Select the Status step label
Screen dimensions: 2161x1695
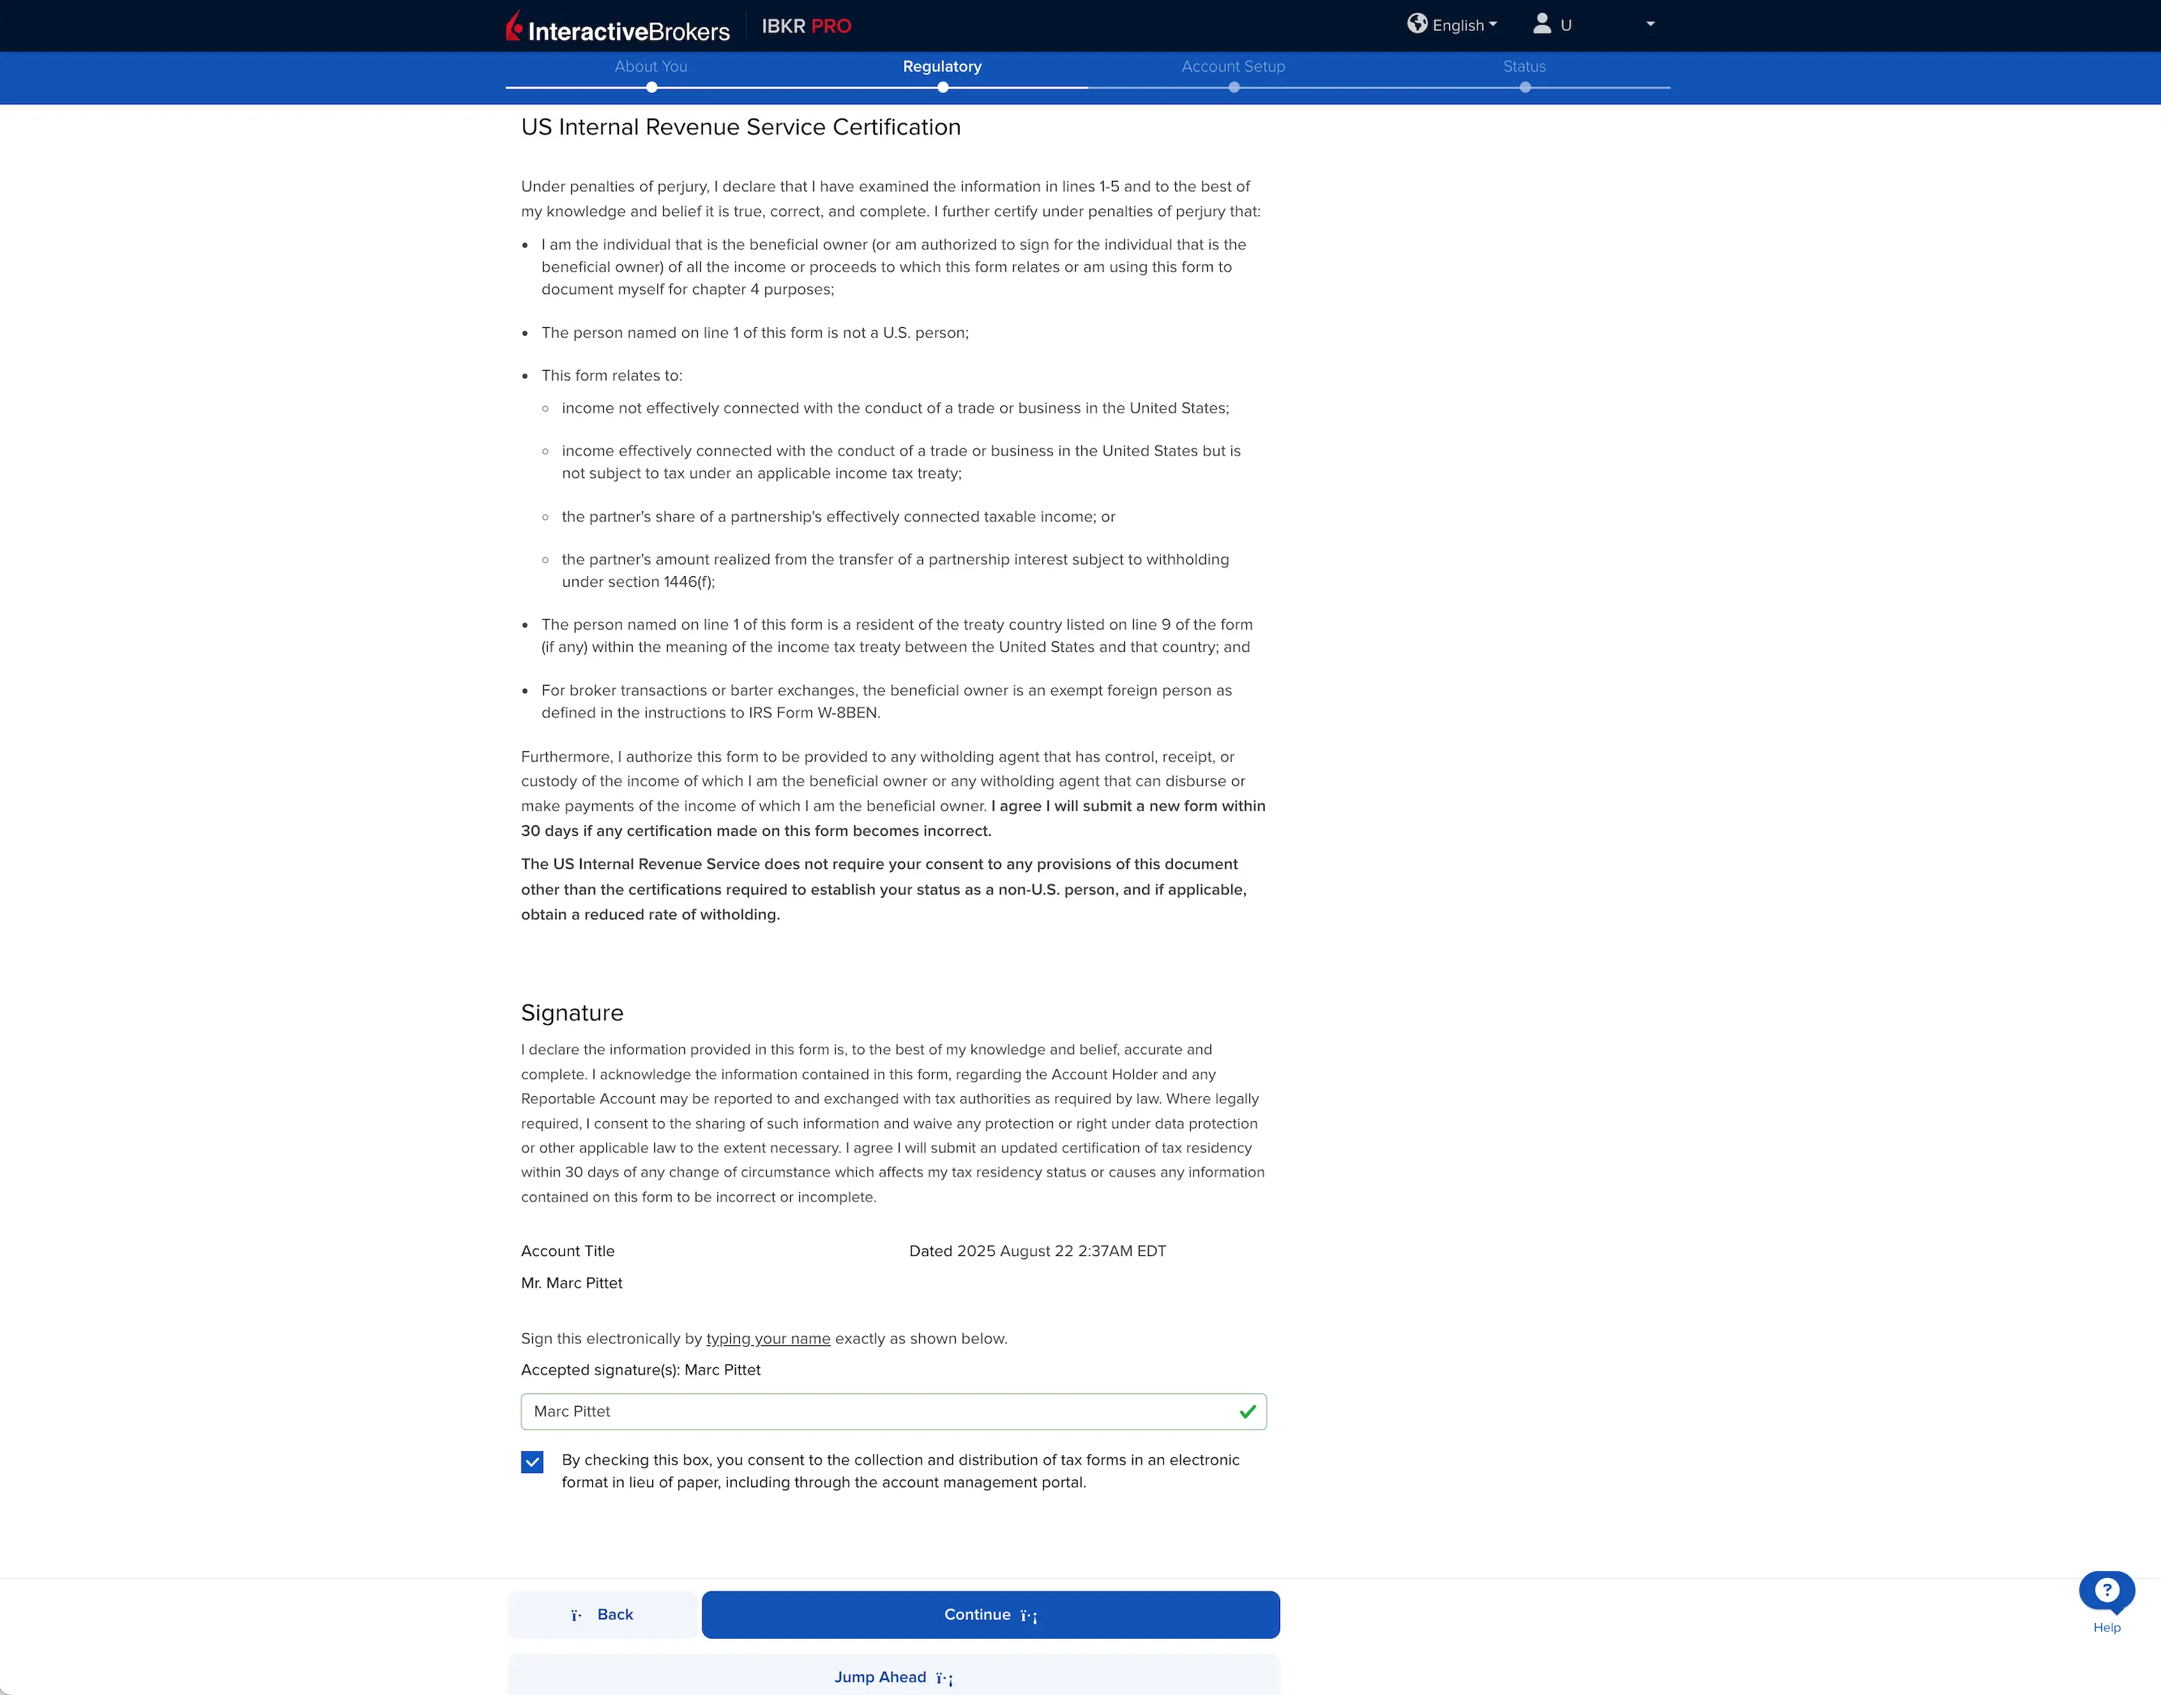[x=1525, y=67]
